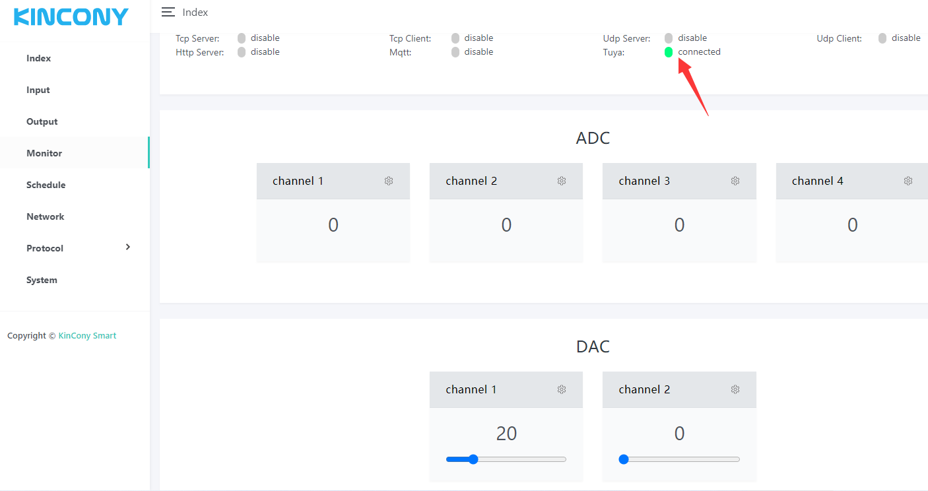Click the KinCony logo
Viewport: 928px width, 491px height.
[71, 17]
